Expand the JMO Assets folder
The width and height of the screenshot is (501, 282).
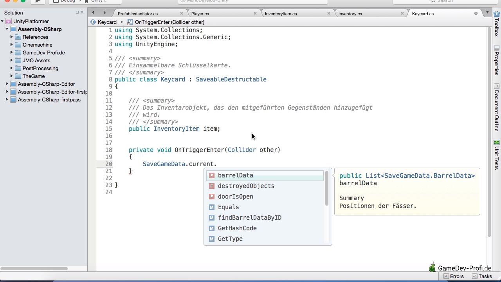pyautogui.click(x=12, y=60)
